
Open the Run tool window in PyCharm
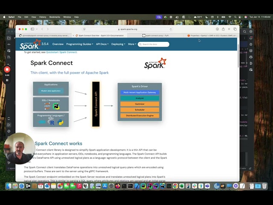[x=9, y=125]
